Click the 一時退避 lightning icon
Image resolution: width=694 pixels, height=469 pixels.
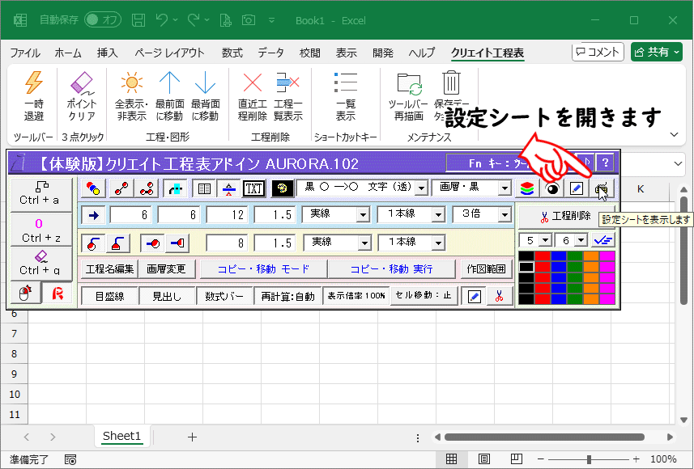point(34,82)
